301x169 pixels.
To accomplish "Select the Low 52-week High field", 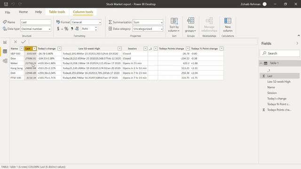I will coord(279,82).
